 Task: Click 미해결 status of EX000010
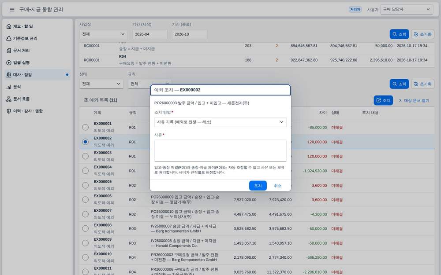click(336, 257)
